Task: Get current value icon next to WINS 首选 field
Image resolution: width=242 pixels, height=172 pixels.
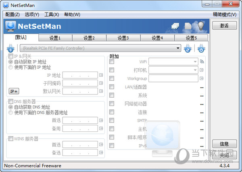Action: 101,145
